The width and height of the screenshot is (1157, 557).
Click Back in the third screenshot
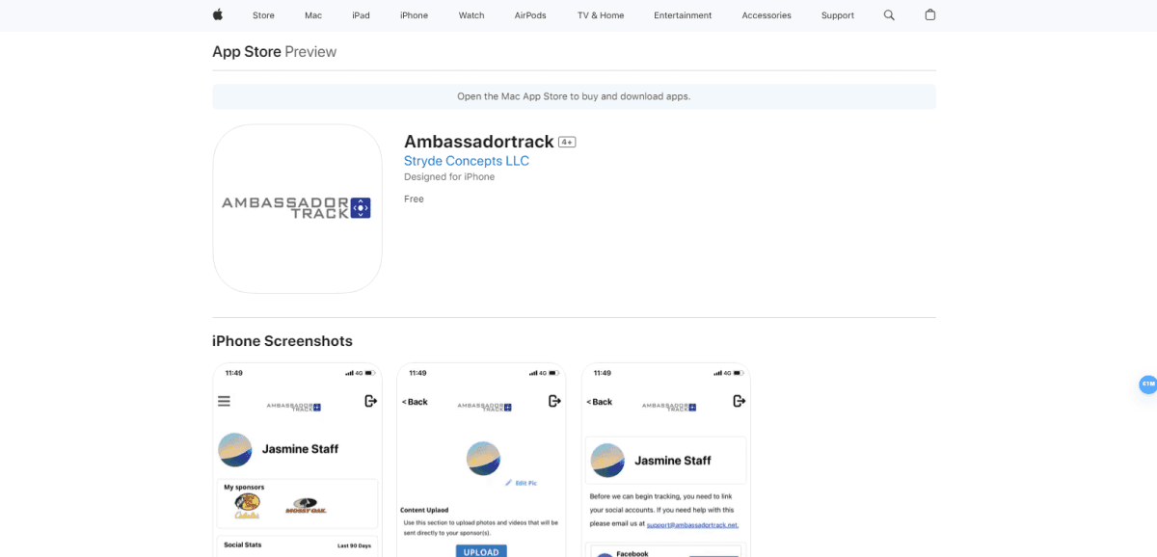pyautogui.click(x=599, y=402)
